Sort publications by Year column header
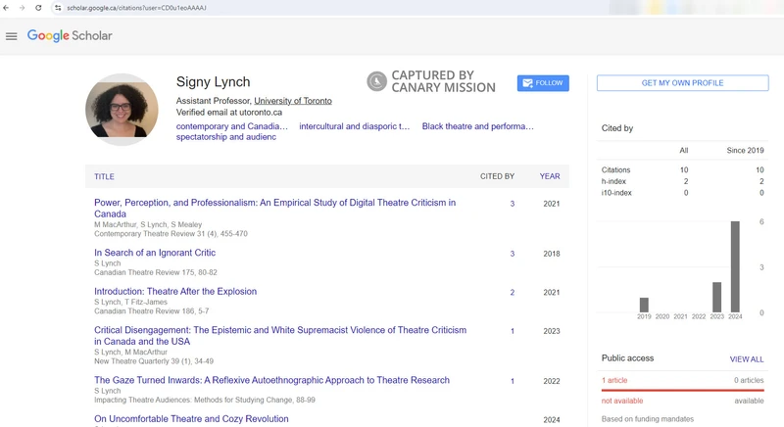This screenshot has width=784, height=427. (x=549, y=176)
